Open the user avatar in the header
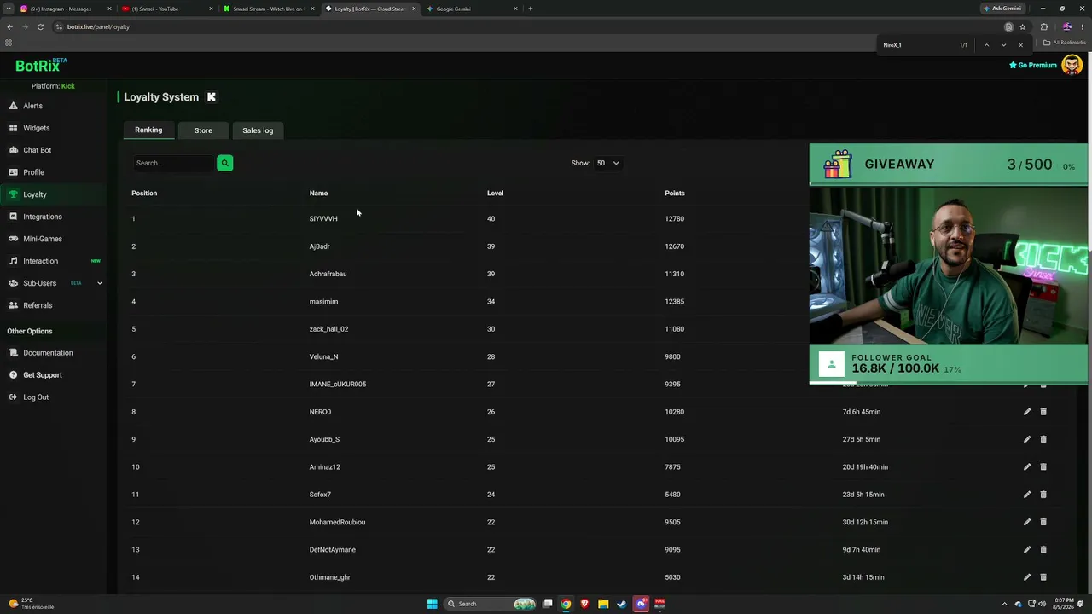The height and width of the screenshot is (614, 1092). [1072, 65]
